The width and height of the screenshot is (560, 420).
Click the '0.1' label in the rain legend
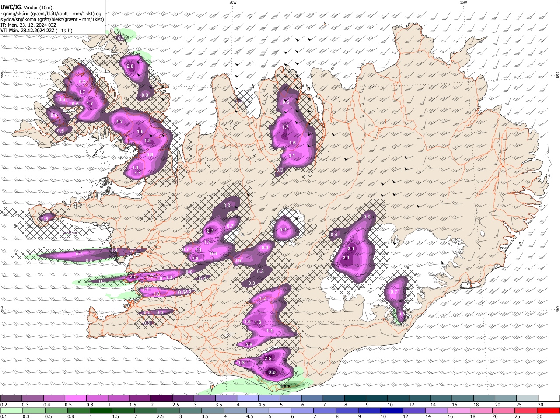pyautogui.click(x=3, y=417)
